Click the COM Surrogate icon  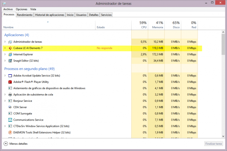pyautogui.click(x=10, y=114)
